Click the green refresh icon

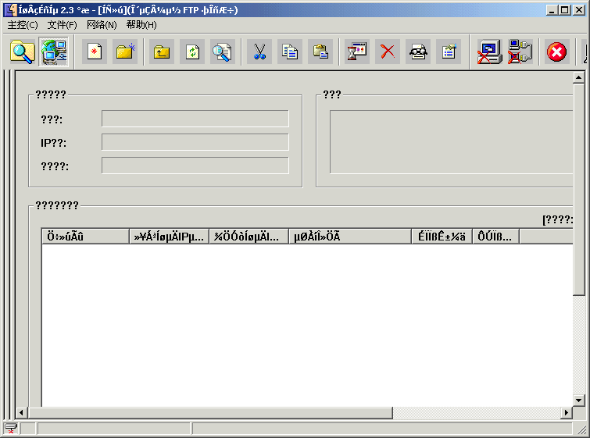192,52
